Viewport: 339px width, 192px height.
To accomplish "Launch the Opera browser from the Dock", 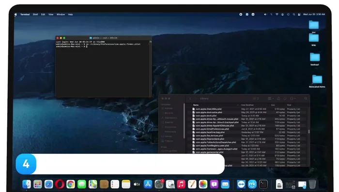I will tap(60, 184).
